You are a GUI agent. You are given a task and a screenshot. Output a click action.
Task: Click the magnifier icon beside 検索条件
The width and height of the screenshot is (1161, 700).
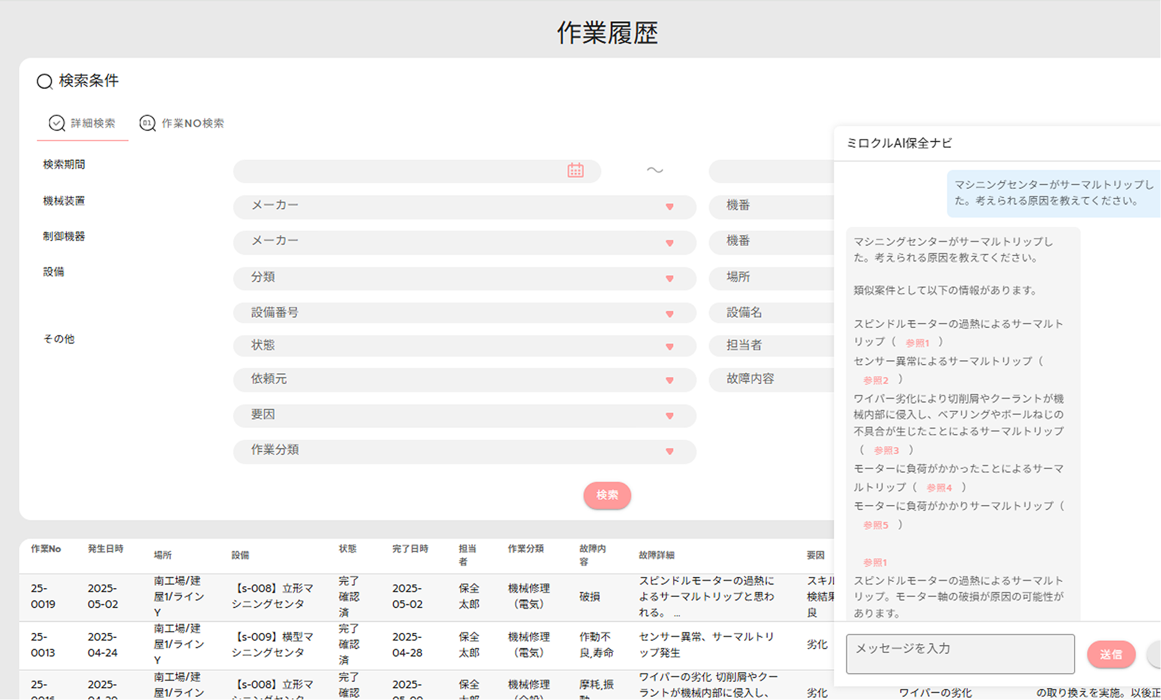click(x=45, y=81)
